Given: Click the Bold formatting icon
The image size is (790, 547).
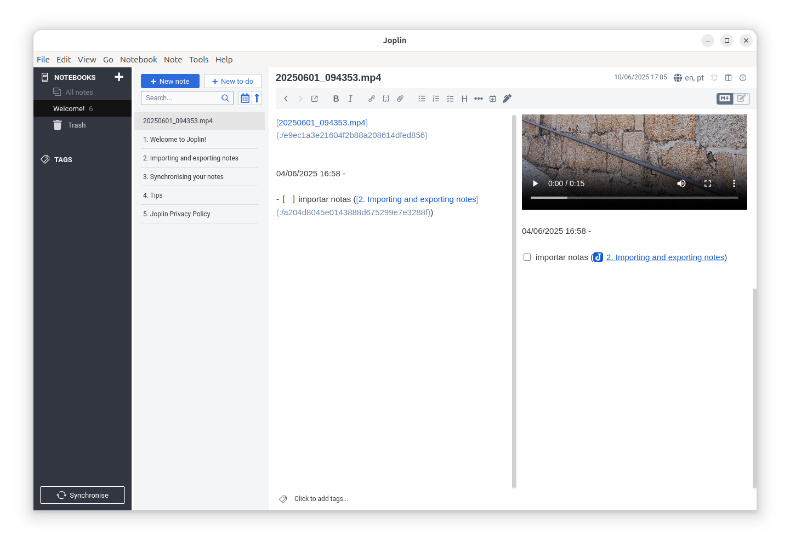Looking at the screenshot, I should [x=336, y=99].
